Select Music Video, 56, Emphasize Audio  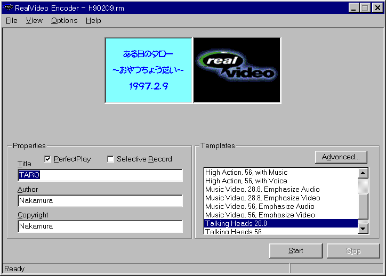tap(281, 206)
